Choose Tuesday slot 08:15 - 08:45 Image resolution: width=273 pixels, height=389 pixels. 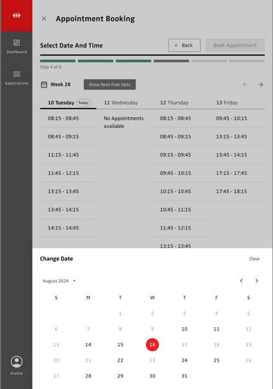[68, 118]
